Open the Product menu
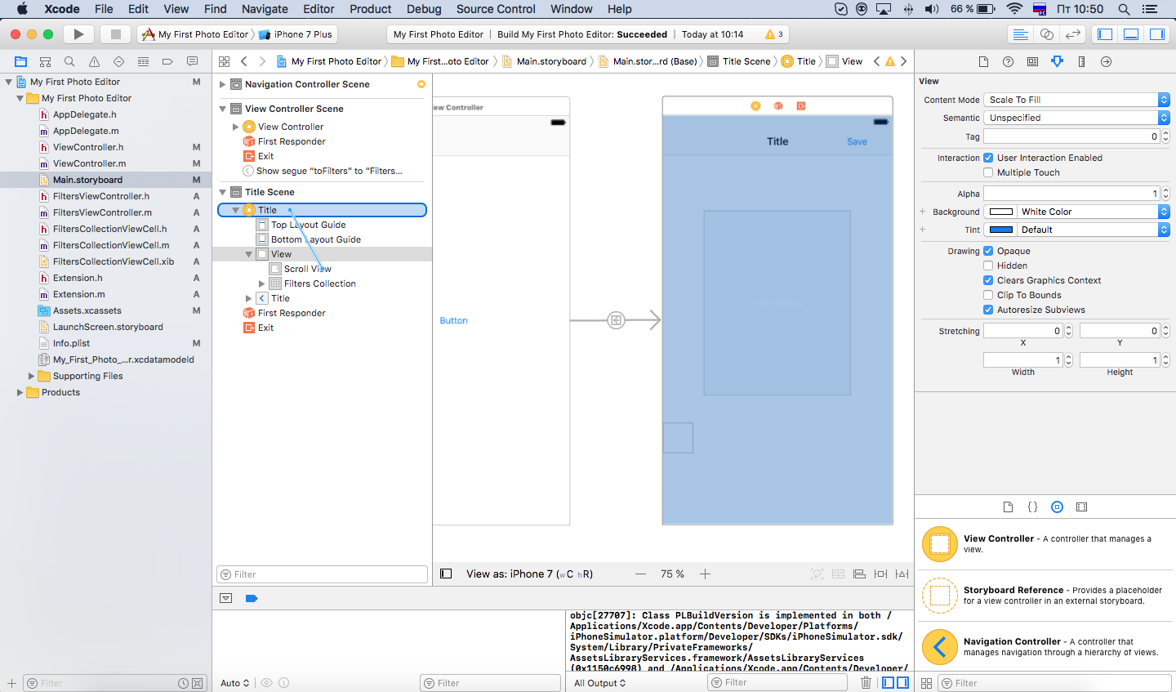 (x=371, y=9)
